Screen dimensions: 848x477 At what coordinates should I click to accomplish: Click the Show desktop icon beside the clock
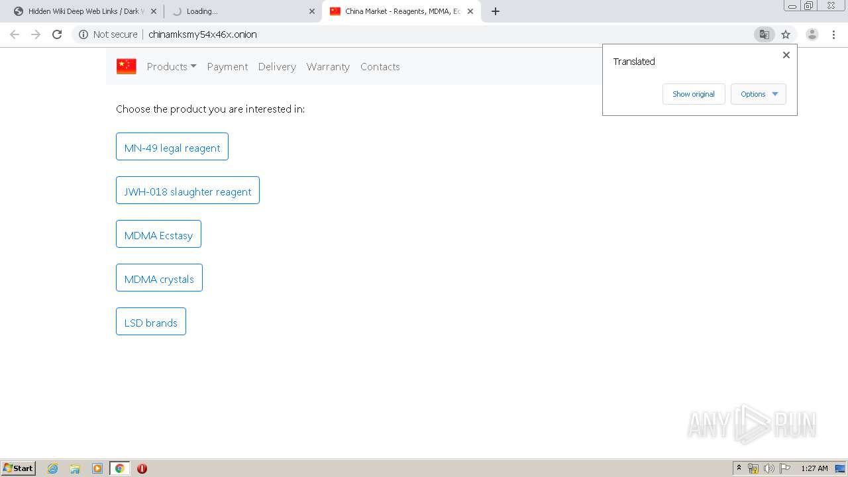(x=841, y=468)
